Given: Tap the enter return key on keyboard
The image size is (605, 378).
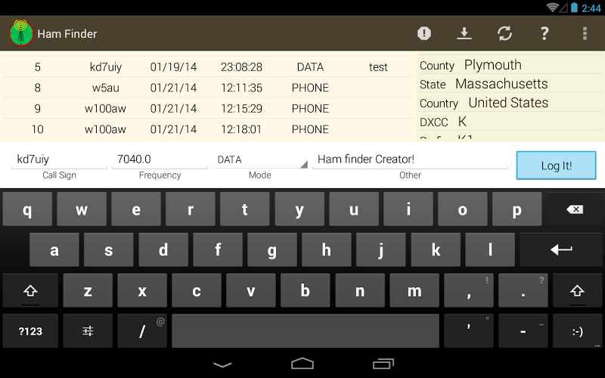Looking at the screenshot, I should coord(561,249).
